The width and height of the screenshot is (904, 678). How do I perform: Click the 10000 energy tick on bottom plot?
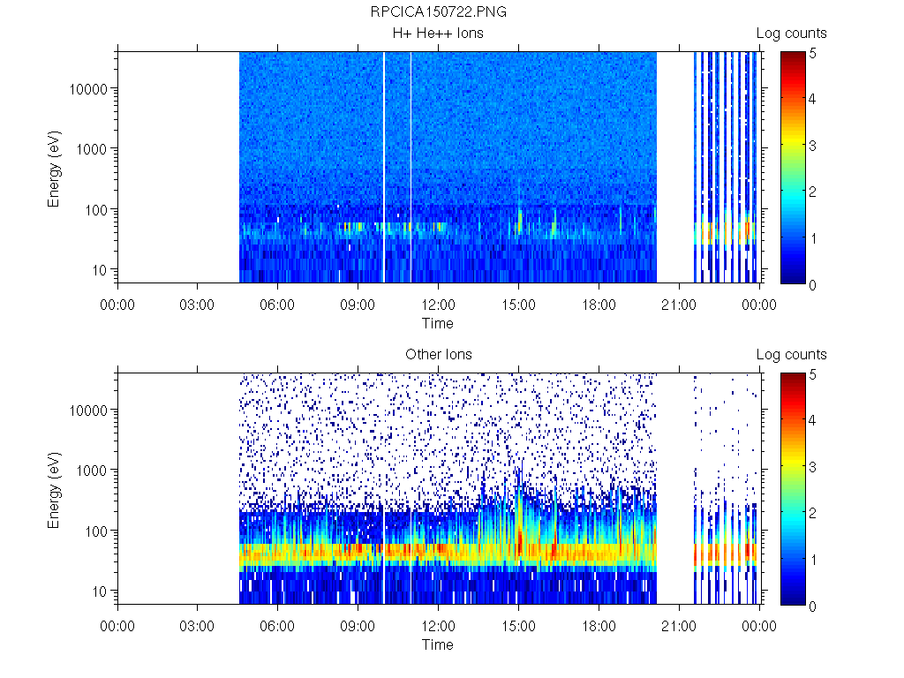[88, 411]
